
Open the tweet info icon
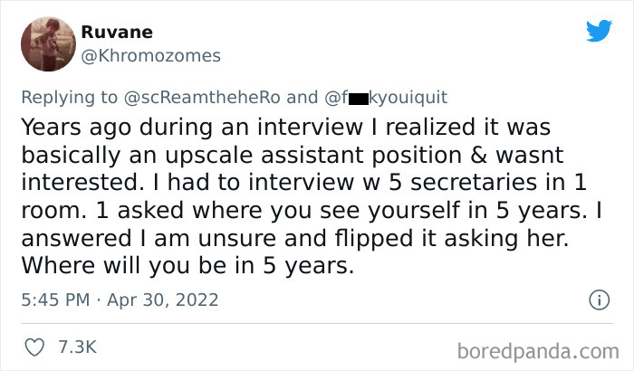click(598, 299)
